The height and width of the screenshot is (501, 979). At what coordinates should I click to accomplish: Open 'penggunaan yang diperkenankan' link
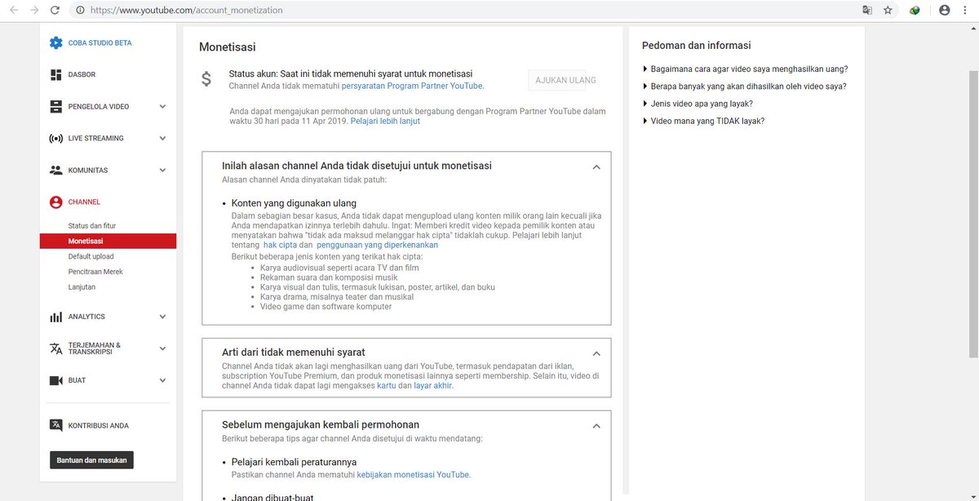(377, 245)
